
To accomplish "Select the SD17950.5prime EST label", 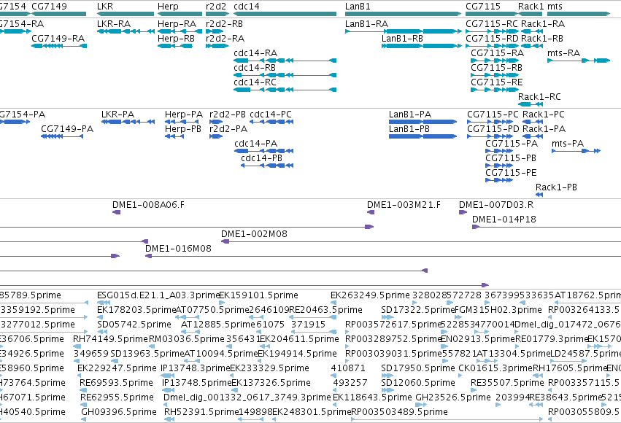I will click(x=418, y=368).
